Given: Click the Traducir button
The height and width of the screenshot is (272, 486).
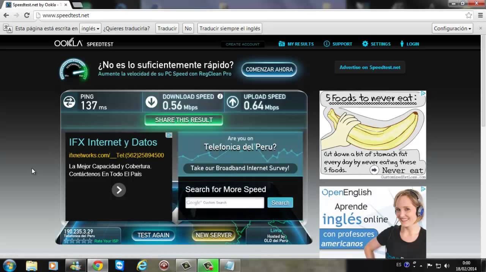Looking at the screenshot, I should coord(167,28).
